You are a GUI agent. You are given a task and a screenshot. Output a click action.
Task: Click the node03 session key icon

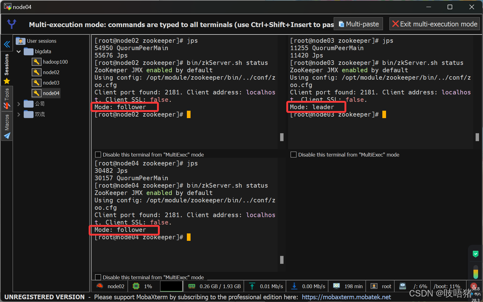(x=36, y=83)
